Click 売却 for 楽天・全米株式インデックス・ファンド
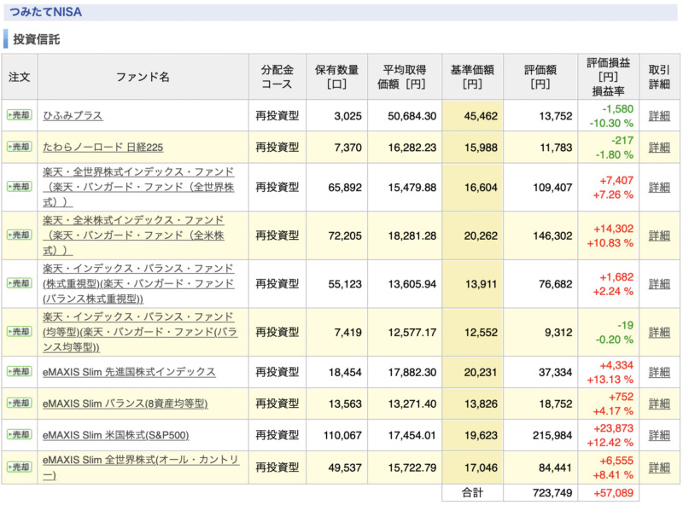The height and width of the screenshot is (505, 683). click(19, 235)
